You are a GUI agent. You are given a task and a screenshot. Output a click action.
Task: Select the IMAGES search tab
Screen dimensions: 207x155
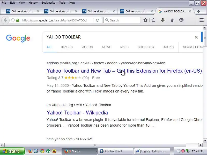coord(67,47)
